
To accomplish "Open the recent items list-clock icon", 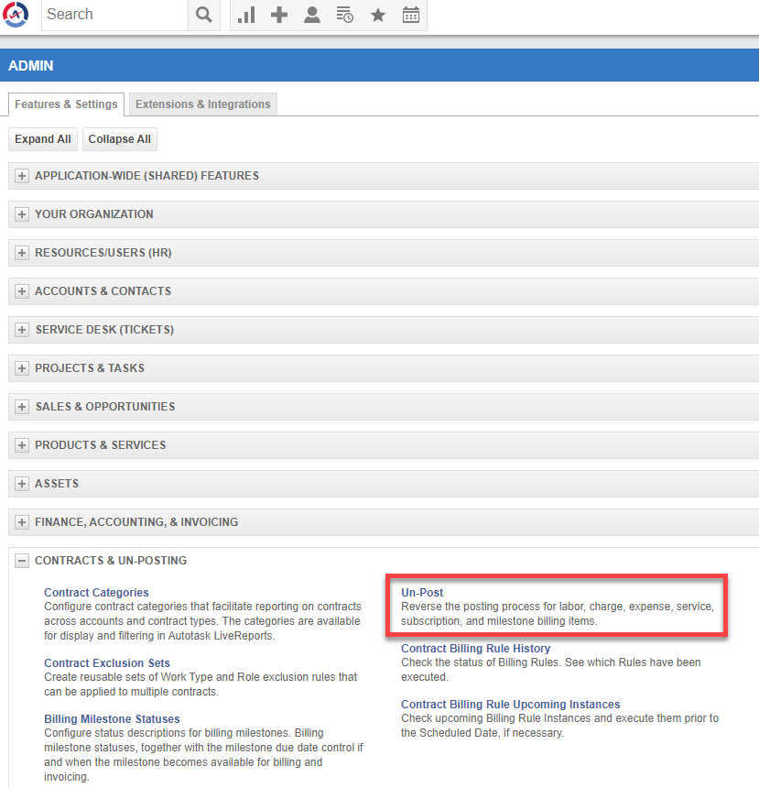I will (345, 15).
